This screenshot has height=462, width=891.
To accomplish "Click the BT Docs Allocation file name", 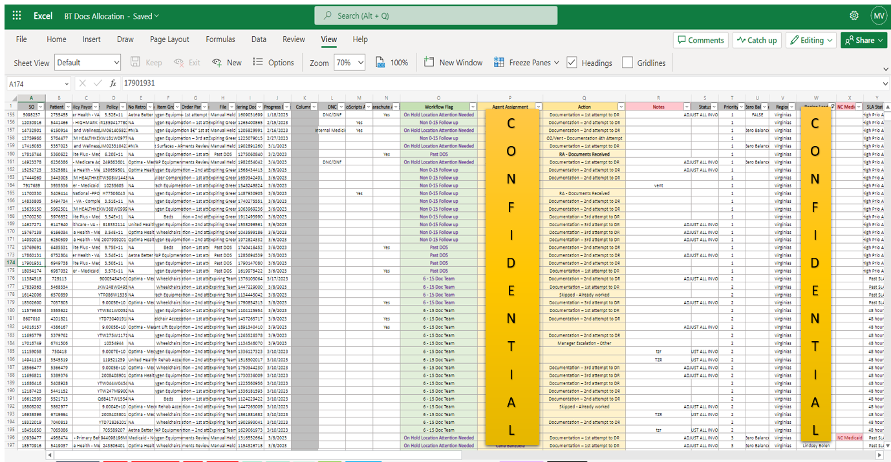I will [x=94, y=16].
